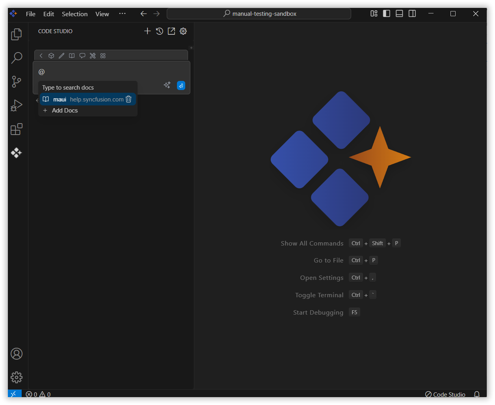Click Code Studio status bar item
Image resolution: width=495 pixels, height=405 pixels.
tap(445, 394)
